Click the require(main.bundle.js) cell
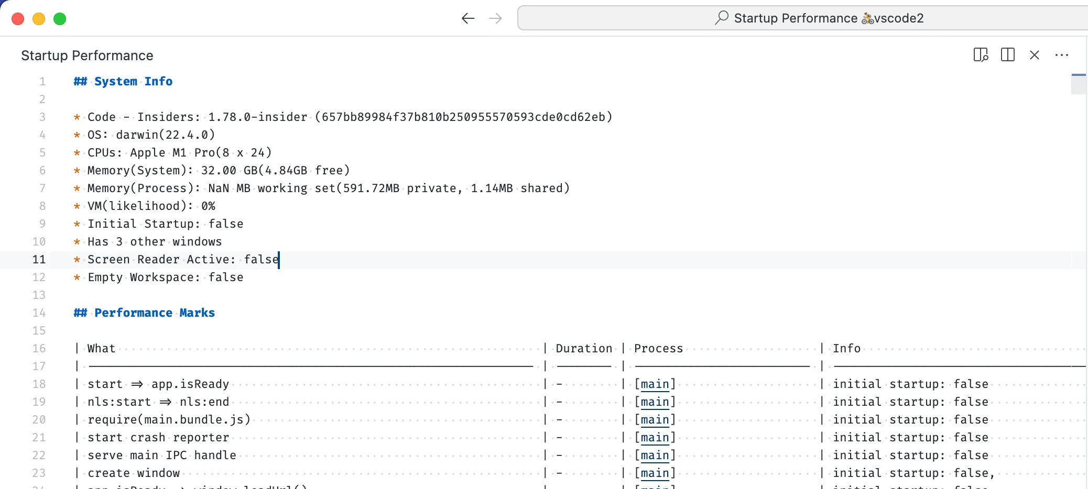Screen dimensions: 1088x489 pos(169,420)
